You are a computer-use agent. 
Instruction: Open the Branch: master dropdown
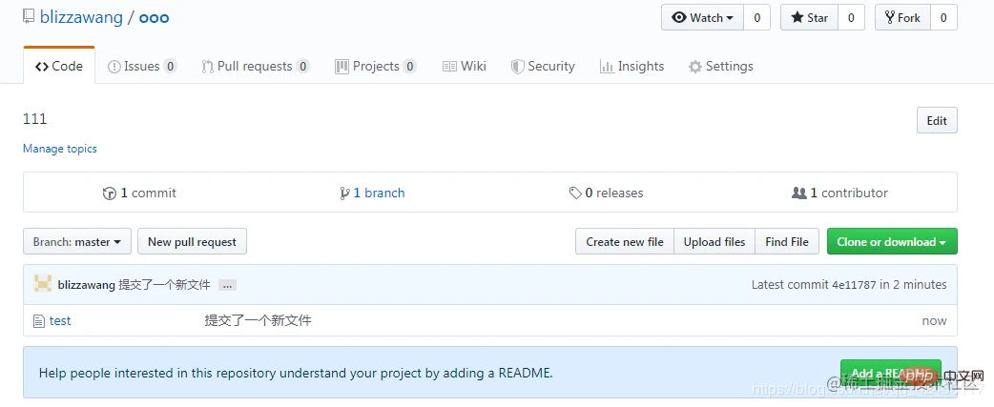(x=77, y=242)
